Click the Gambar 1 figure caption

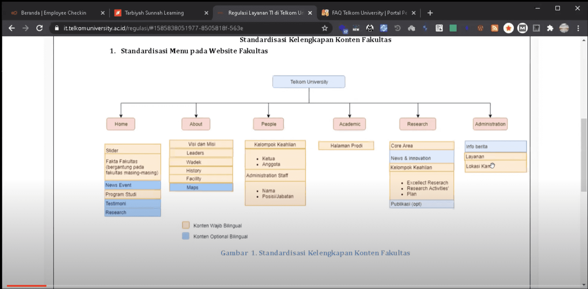[x=315, y=253]
